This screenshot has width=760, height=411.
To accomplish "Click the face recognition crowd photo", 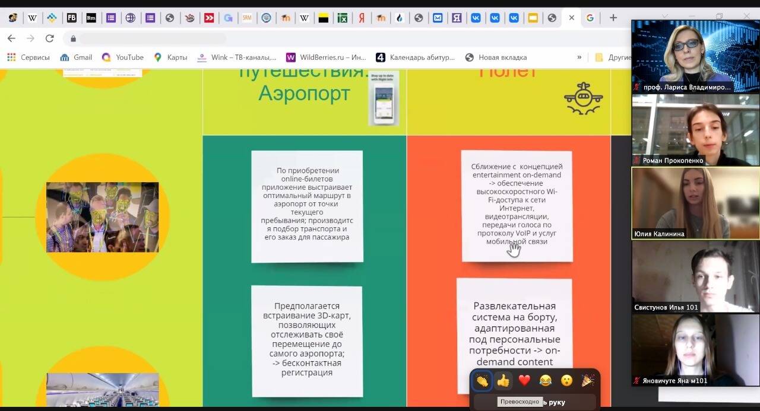I will tap(102, 217).
